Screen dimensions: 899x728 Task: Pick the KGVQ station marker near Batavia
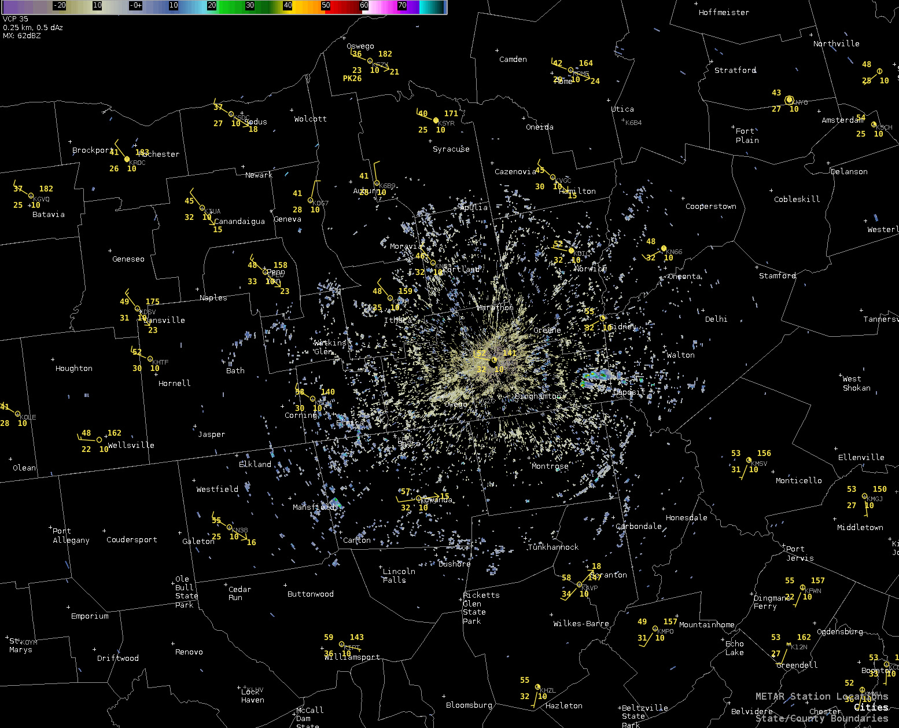31,196
